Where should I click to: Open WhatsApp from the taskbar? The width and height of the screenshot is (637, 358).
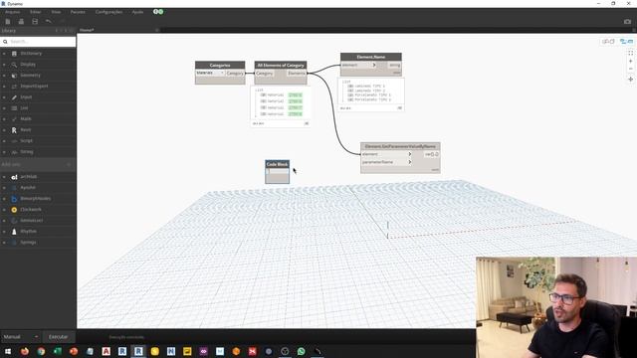tap(301, 351)
